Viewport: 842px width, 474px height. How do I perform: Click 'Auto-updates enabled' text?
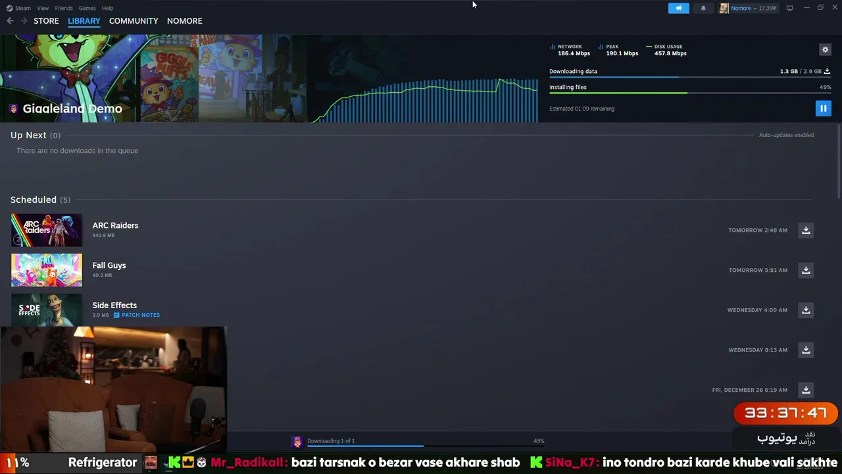(786, 135)
